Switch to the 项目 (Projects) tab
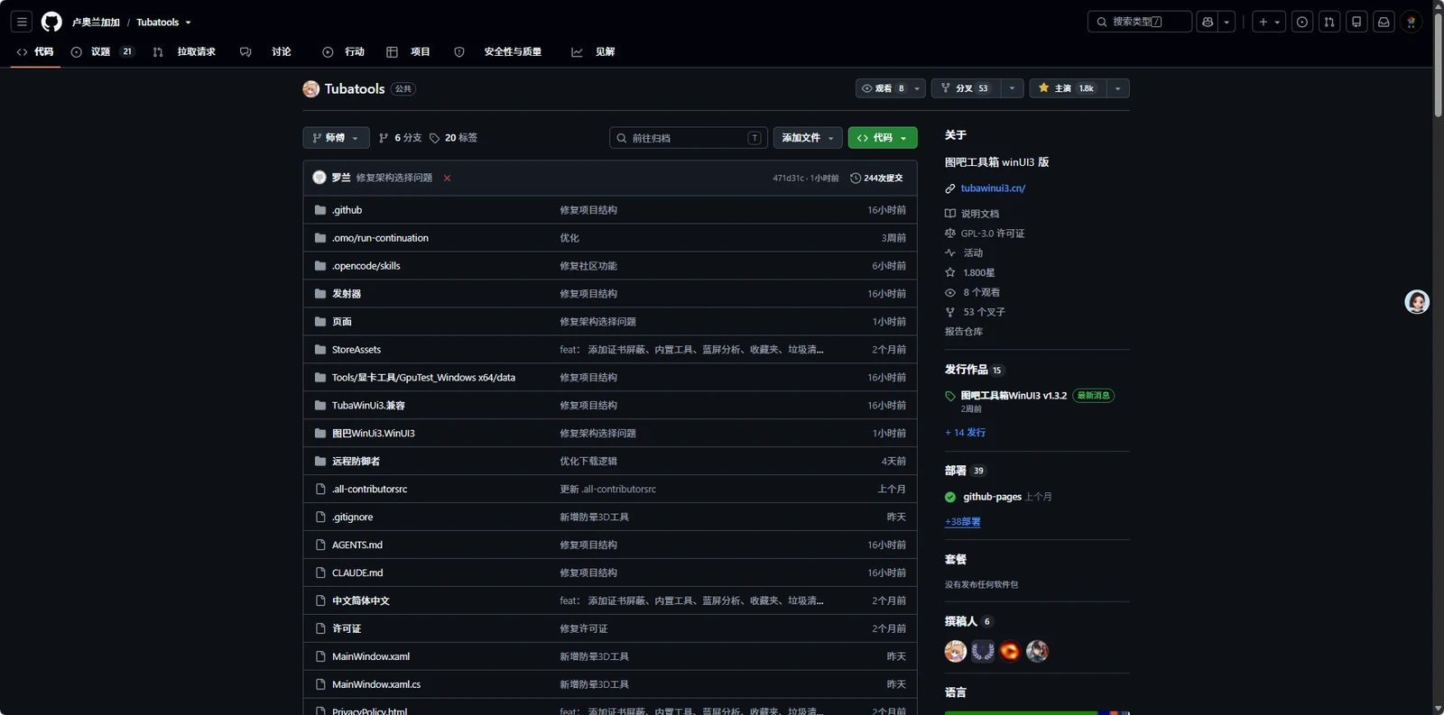The image size is (1444, 715). click(409, 51)
